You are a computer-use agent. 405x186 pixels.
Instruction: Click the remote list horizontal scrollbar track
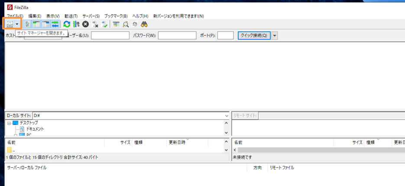coord(321,150)
